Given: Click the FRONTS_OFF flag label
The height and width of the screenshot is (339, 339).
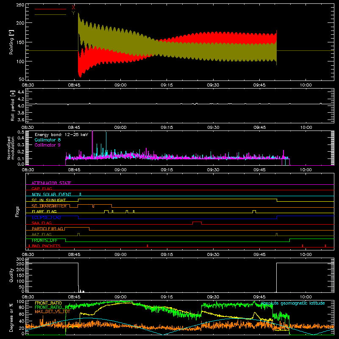Looking at the screenshot, I should 44,240.
